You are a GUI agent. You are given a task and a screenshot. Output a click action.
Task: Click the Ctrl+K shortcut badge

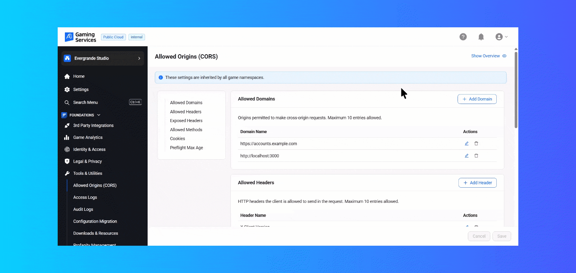click(135, 102)
